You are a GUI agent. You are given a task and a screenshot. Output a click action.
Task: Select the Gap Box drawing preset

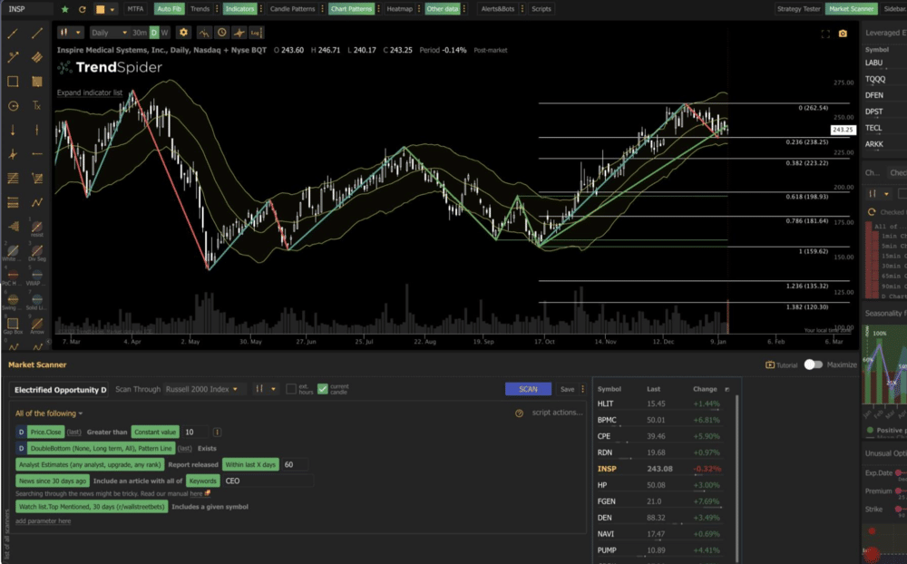point(13,326)
